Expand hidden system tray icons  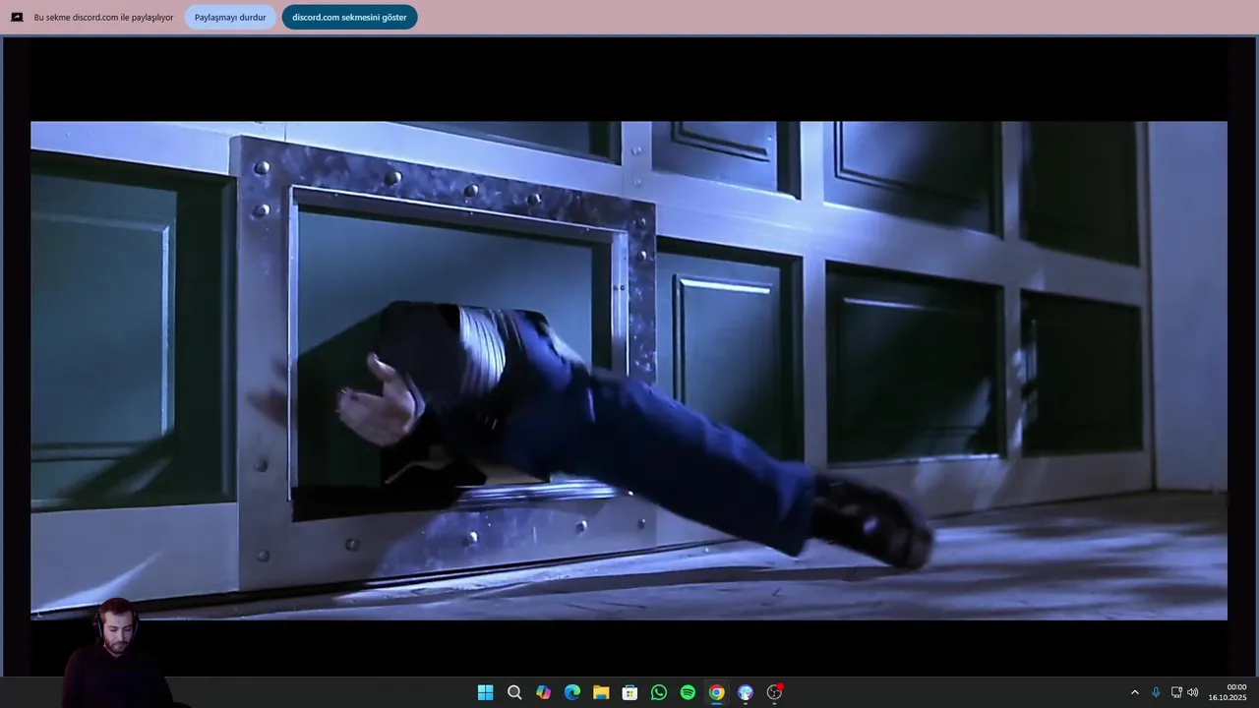1134,692
